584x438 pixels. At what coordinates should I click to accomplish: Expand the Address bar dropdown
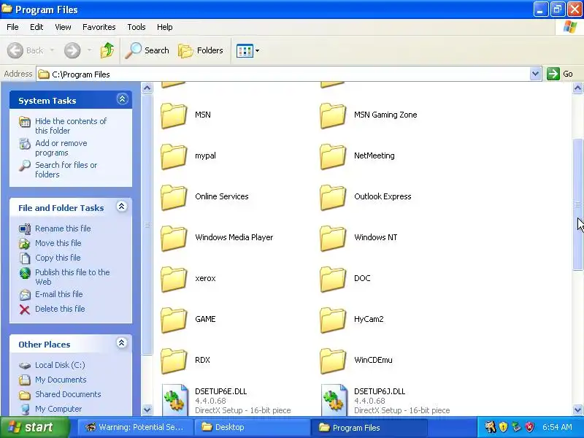[x=535, y=74]
